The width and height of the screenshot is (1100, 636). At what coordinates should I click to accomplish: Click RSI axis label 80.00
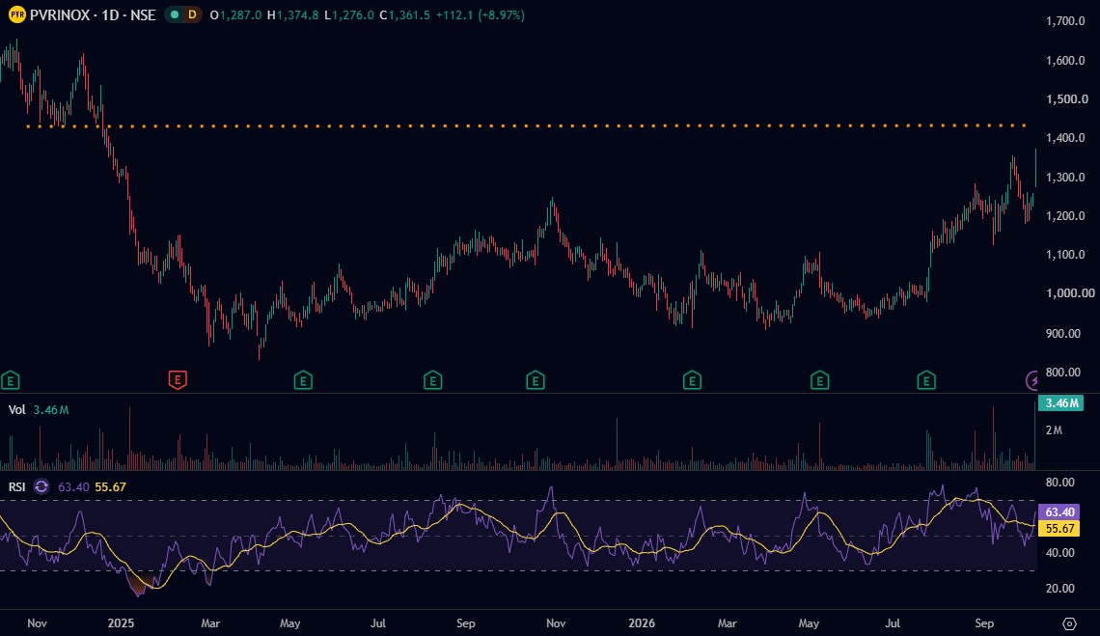pos(1060,483)
